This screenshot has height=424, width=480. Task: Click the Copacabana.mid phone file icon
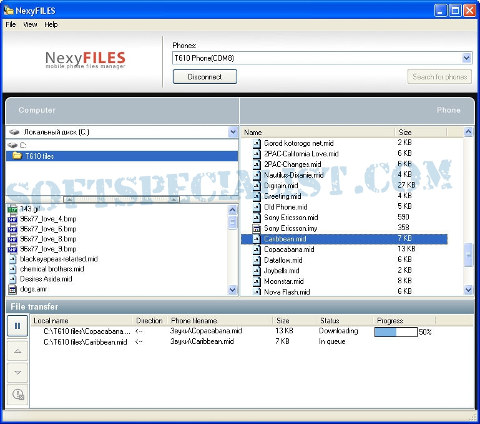[x=257, y=250]
